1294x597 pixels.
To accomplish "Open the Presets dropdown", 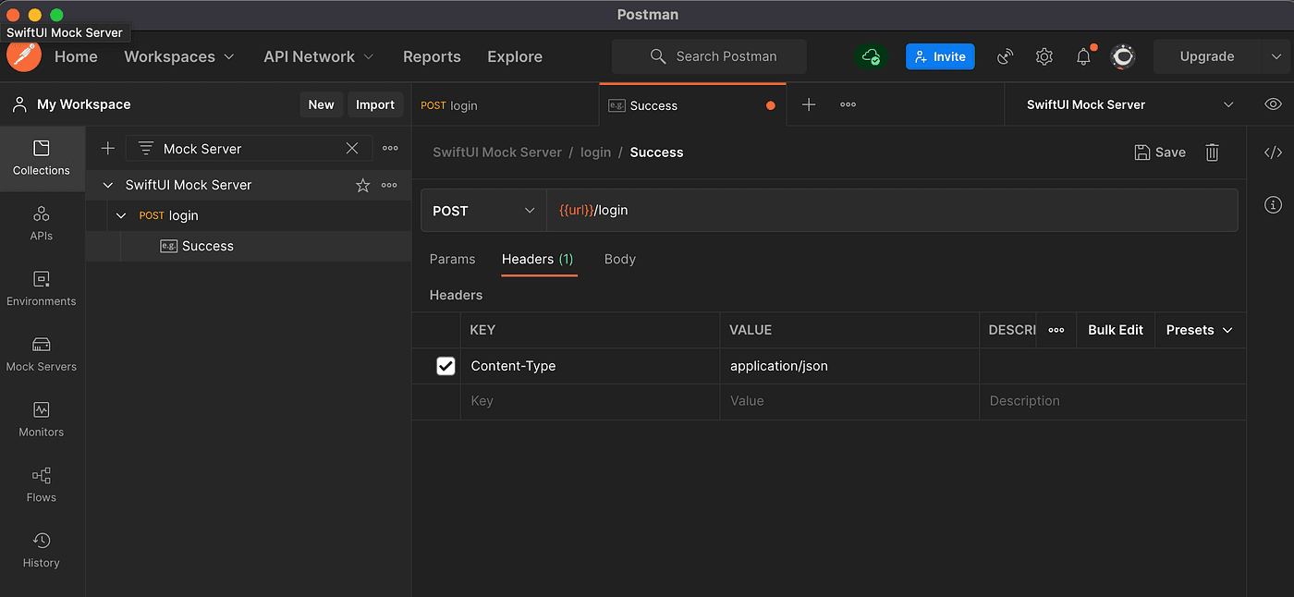I will click(1199, 330).
